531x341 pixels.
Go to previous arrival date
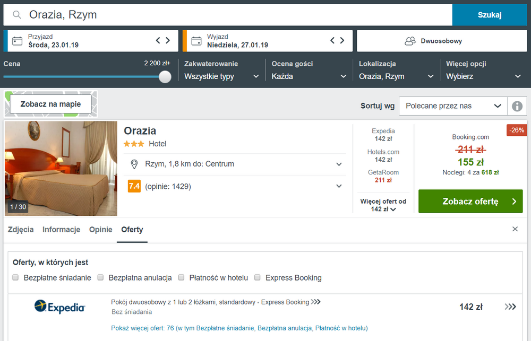(158, 41)
